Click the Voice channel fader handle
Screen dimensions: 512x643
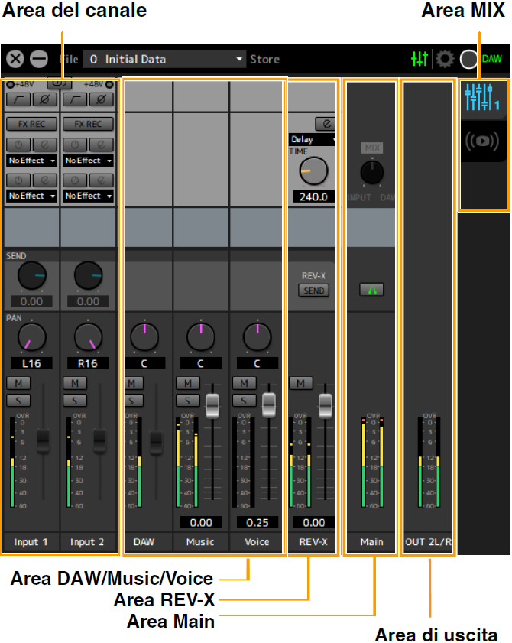[269, 404]
